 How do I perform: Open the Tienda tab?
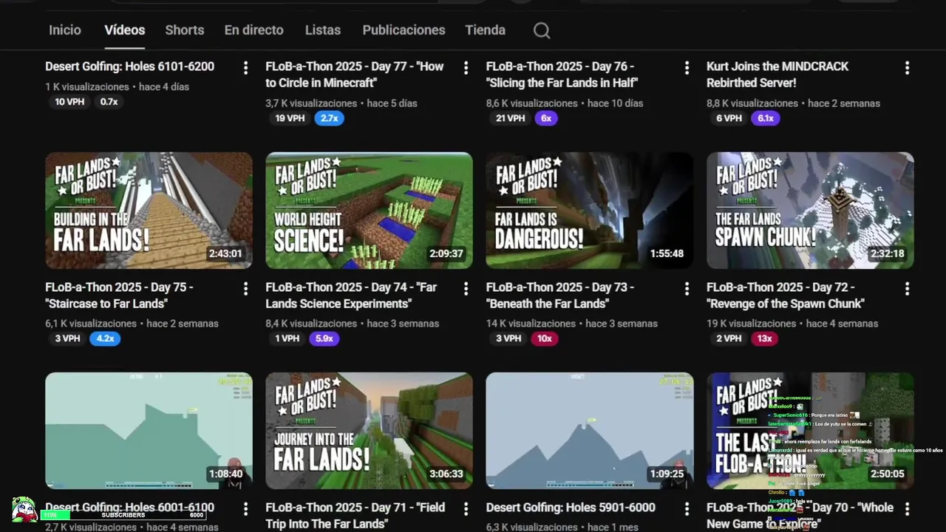coord(486,30)
